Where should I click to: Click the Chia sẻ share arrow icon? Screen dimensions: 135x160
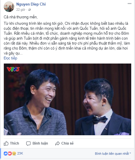(x=58, y=143)
